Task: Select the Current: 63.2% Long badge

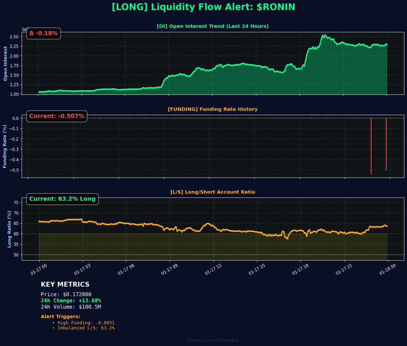Action: pos(62,199)
